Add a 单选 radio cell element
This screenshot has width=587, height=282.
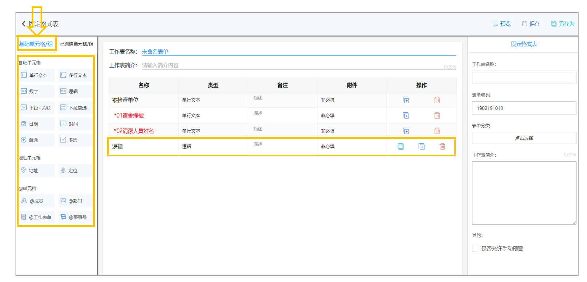pos(37,140)
